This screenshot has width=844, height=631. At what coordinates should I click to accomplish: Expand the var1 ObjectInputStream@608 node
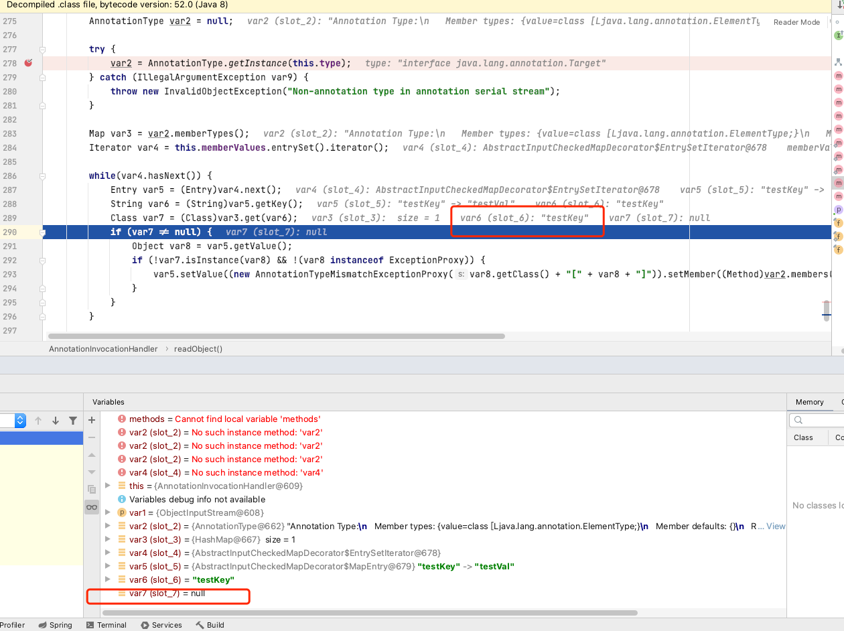pyautogui.click(x=109, y=512)
